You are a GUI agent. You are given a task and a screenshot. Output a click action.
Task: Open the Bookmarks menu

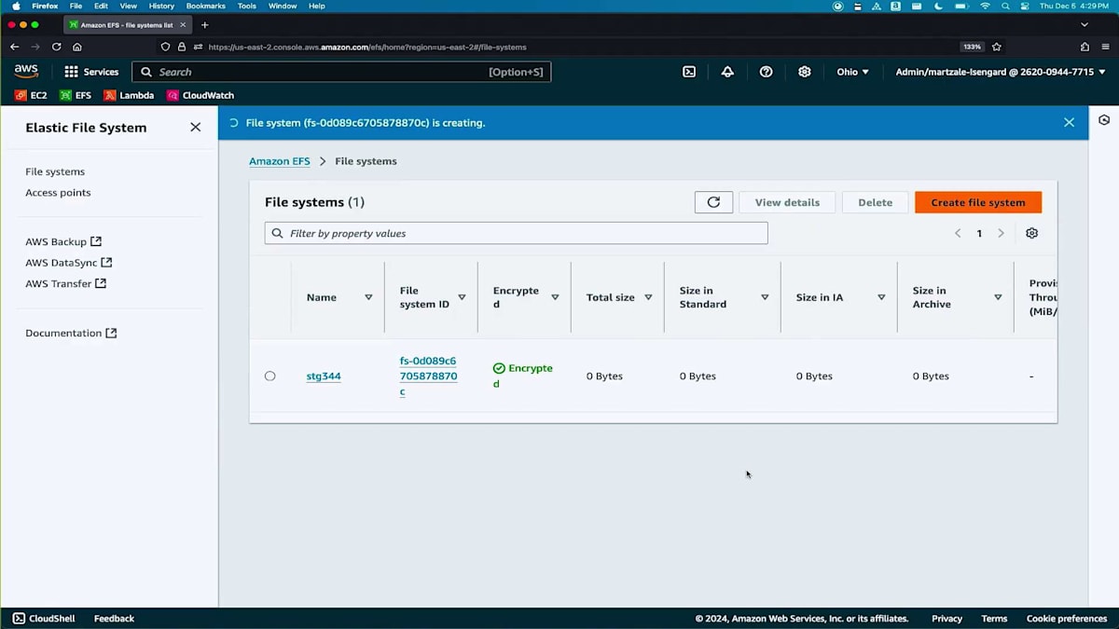coord(205,6)
